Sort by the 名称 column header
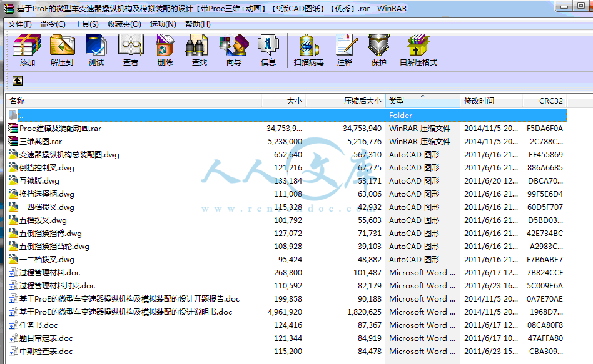This screenshot has height=364, width=593. click(133, 101)
